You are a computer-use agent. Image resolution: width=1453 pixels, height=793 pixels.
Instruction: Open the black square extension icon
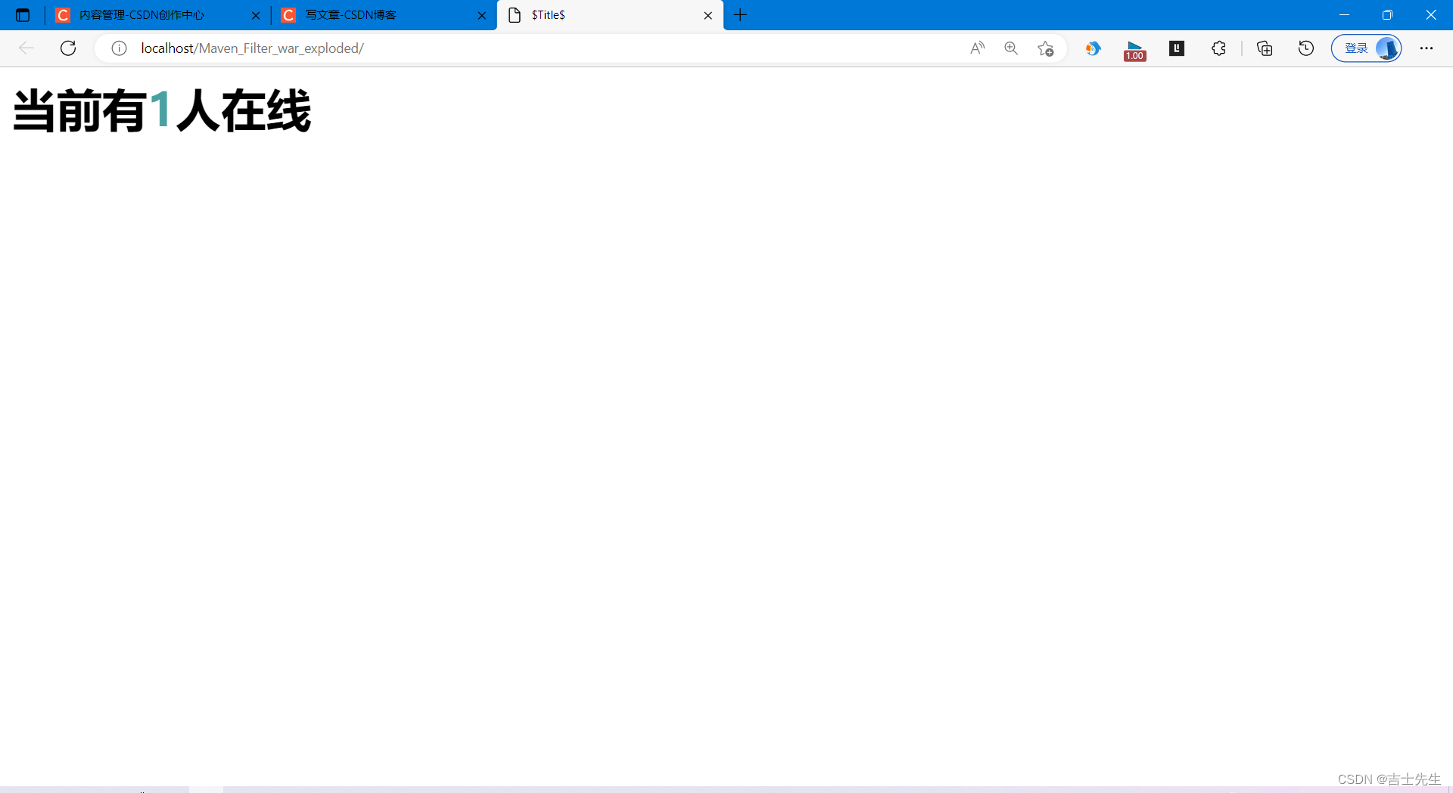coord(1177,48)
